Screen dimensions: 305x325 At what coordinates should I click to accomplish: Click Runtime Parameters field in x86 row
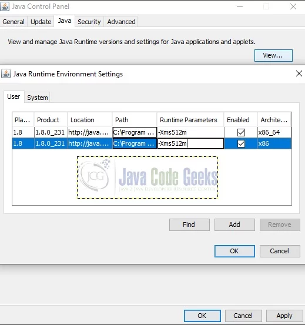190,143
